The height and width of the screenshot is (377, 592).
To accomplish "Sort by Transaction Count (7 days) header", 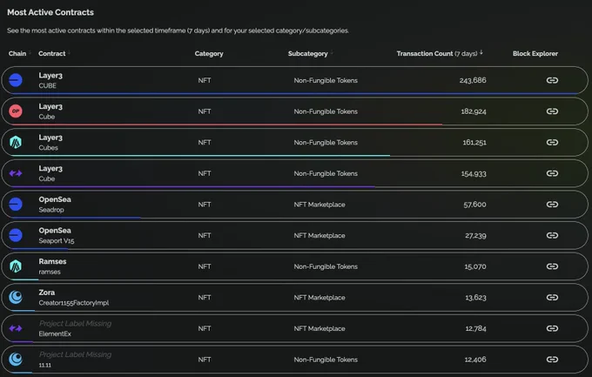I will click(440, 53).
